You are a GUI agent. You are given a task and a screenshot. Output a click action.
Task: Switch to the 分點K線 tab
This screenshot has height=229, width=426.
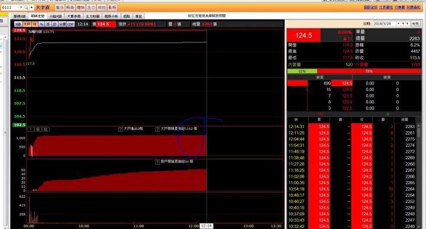[56, 17]
